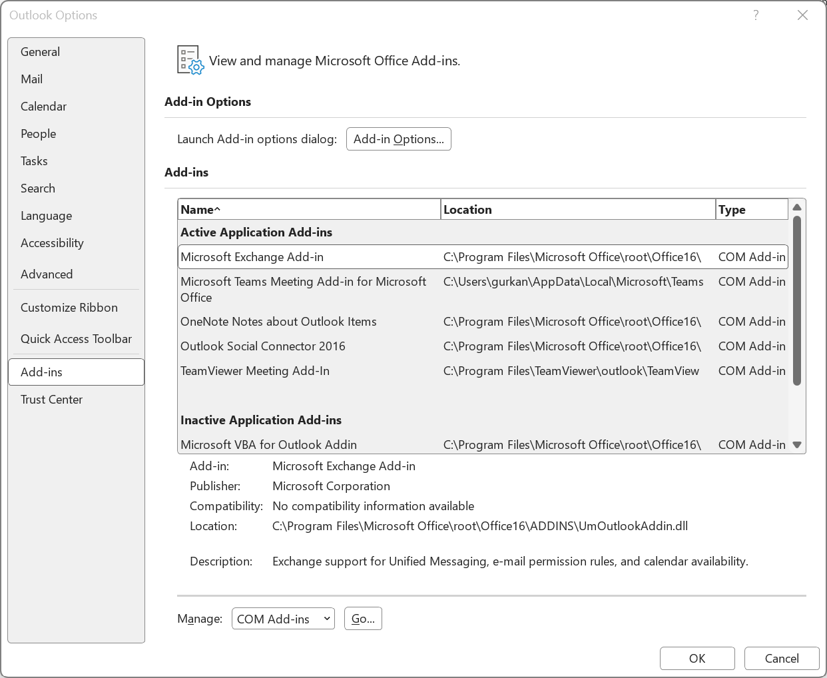Sort add-ins by Location column header
The image size is (827, 678).
579,210
